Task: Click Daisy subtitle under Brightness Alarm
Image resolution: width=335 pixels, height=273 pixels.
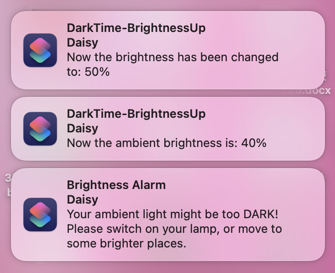Action: tap(83, 199)
